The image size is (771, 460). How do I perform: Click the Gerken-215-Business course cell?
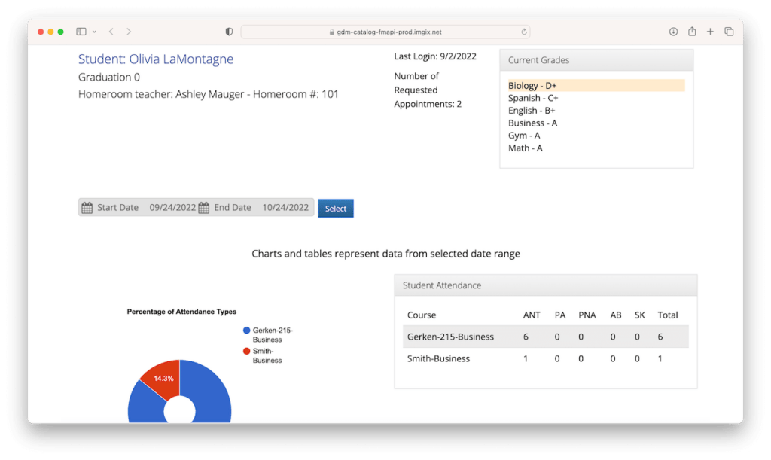pyautogui.click(x=450, y=337)
